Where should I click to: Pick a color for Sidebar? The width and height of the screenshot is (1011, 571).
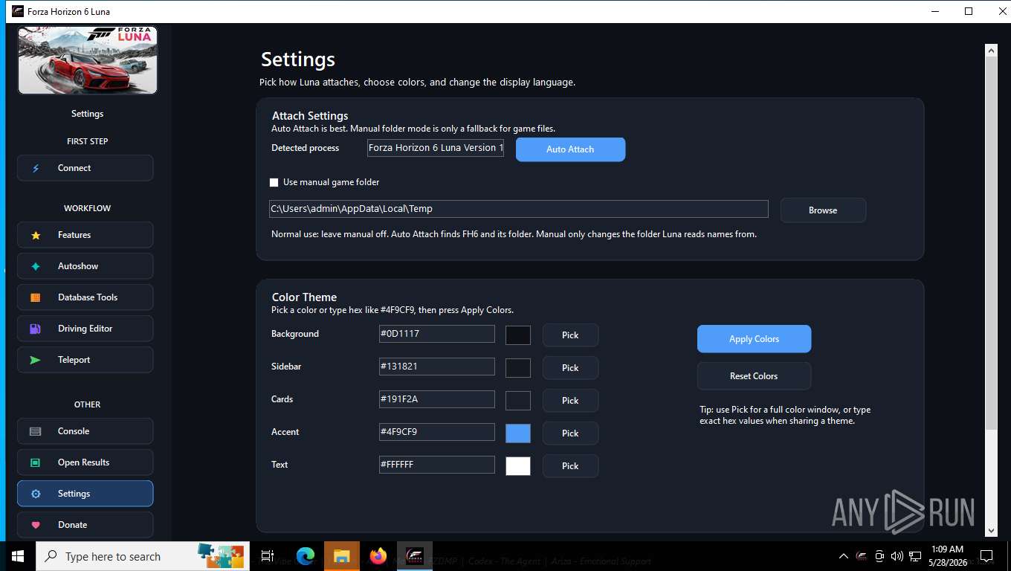click(x=570, y=368)
